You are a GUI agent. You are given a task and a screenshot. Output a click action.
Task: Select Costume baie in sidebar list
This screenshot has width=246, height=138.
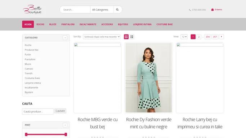(32, 78)
